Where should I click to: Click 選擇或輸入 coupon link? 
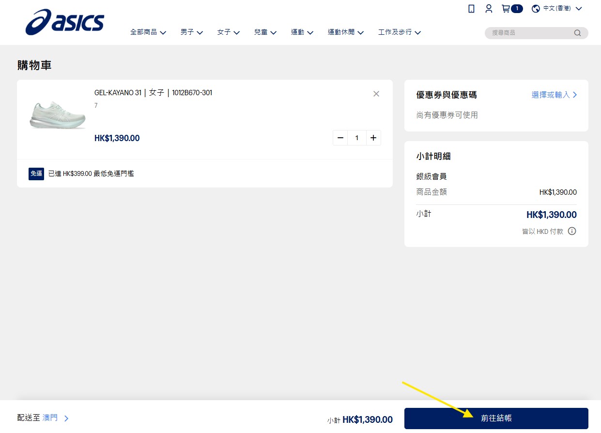coord(555,95)
